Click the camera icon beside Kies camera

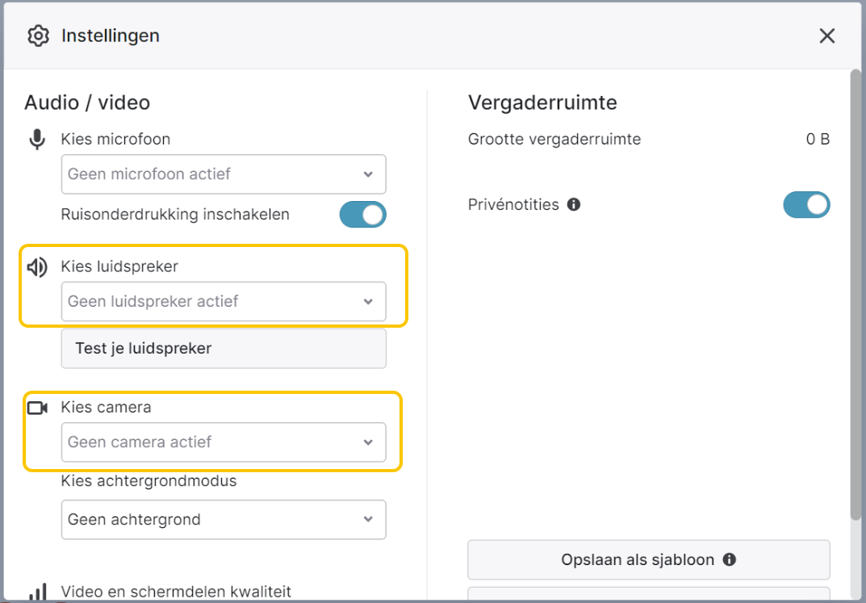coord(38,408)
